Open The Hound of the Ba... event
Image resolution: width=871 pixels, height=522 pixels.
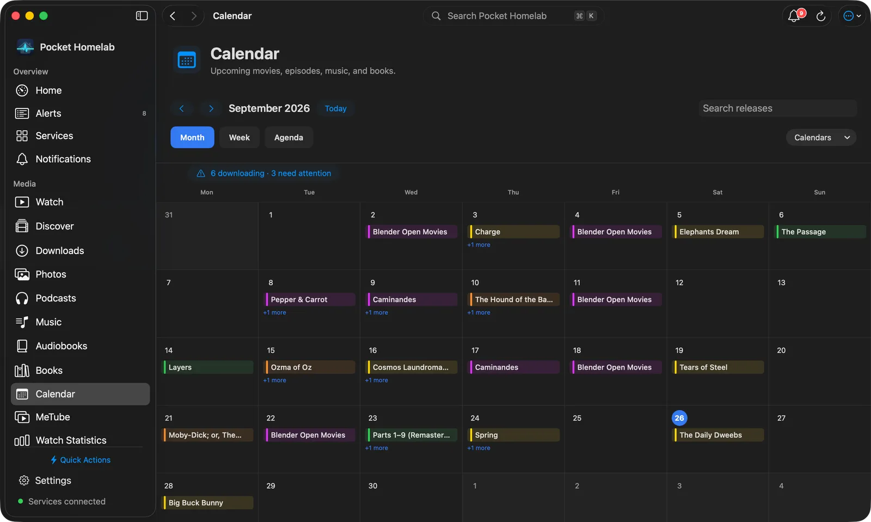pos(514,299)
